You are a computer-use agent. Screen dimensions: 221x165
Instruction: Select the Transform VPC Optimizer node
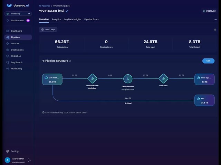tap(92, 79)
